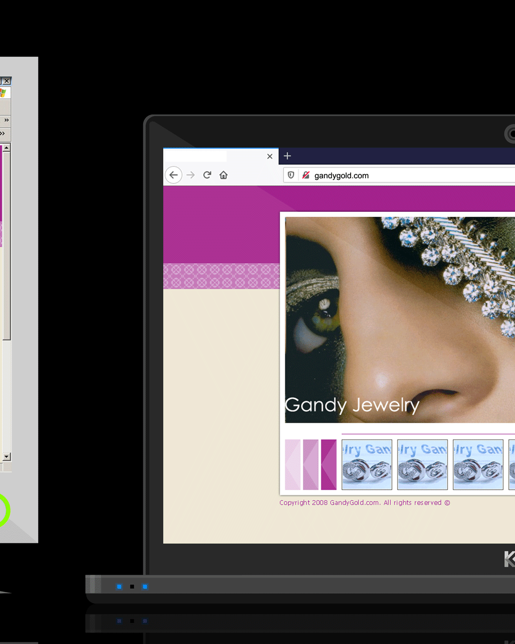Open the shield tracking protection icon
This screenshot has height=644, width=515.
(x=291, y=175)
